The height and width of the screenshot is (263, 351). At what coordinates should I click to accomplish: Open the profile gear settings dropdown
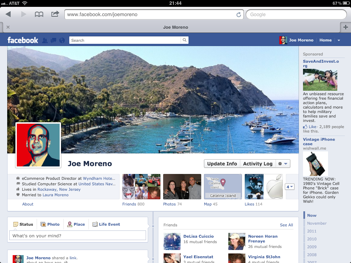[x=283, y=164]
